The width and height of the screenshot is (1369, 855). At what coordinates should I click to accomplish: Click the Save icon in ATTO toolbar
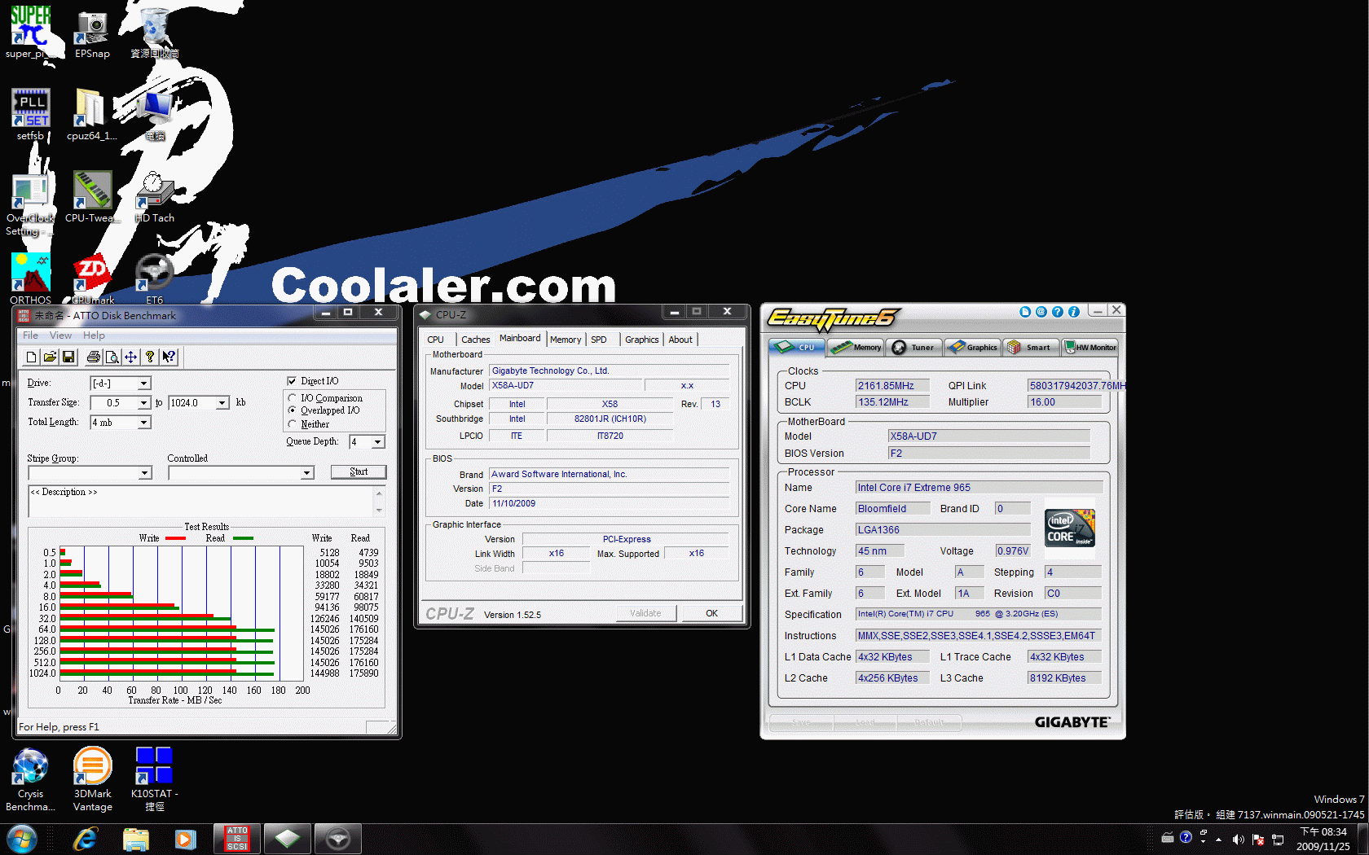(x=68, y=357)
